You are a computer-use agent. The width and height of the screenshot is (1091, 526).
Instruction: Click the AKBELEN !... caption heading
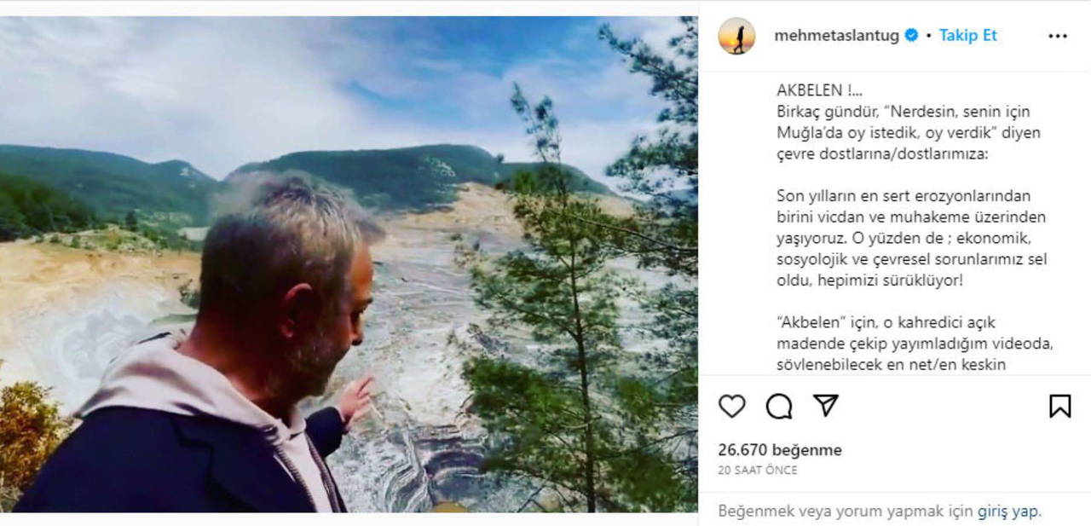(x=813, y=90)
